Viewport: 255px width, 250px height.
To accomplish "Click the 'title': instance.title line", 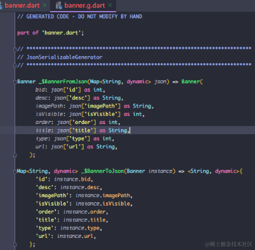I will pos(72,220).
